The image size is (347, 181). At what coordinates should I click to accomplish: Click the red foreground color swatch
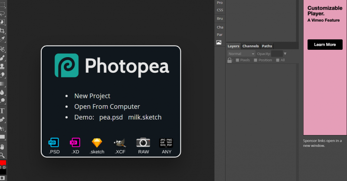(x=3, y=162)
